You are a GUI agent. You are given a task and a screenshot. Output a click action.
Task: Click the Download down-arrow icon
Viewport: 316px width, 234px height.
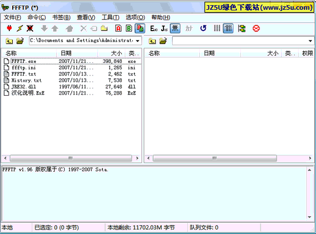pos(44,28)
